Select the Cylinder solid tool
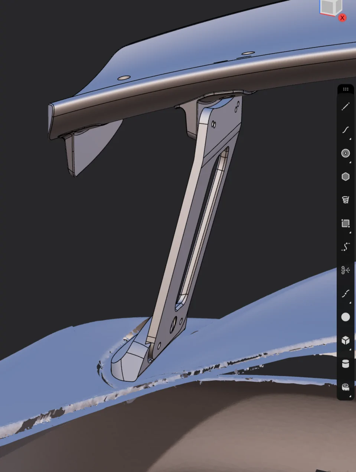 point(346,364)
